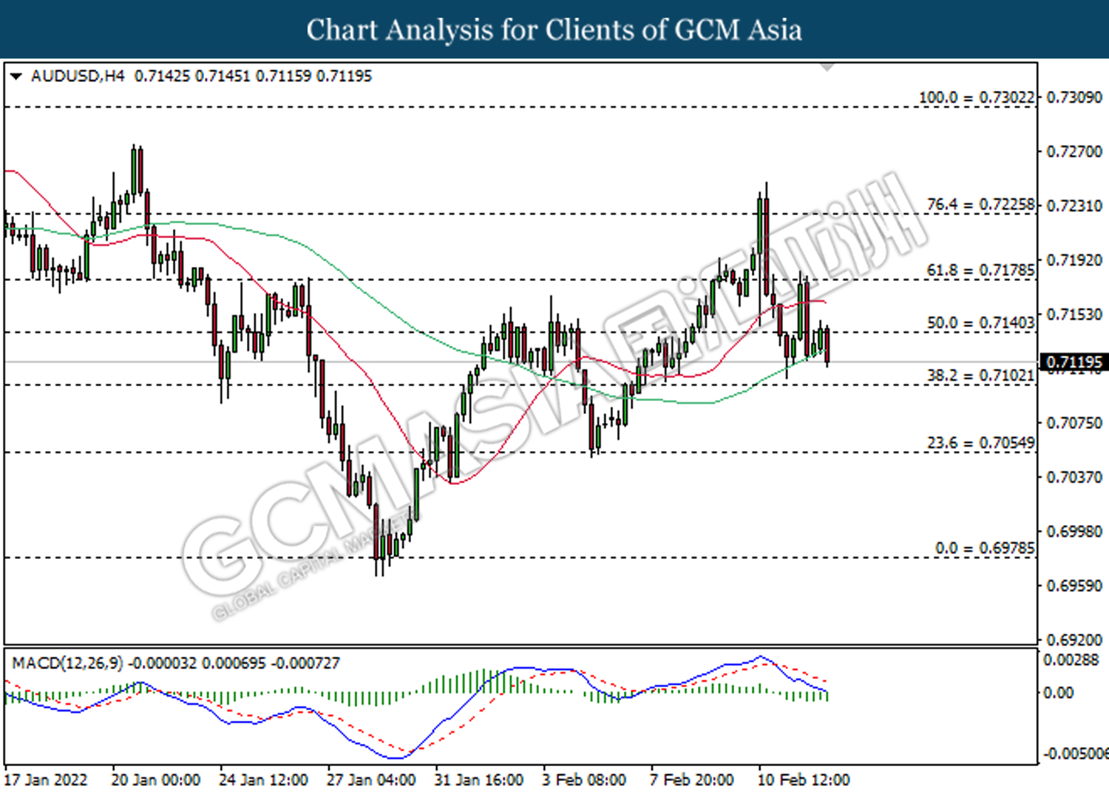Click the OHLC values 0.71425 0.71451 0.71159 0.71195
The height and width of the screenshot is (792, 1109).
pos(253,76)
